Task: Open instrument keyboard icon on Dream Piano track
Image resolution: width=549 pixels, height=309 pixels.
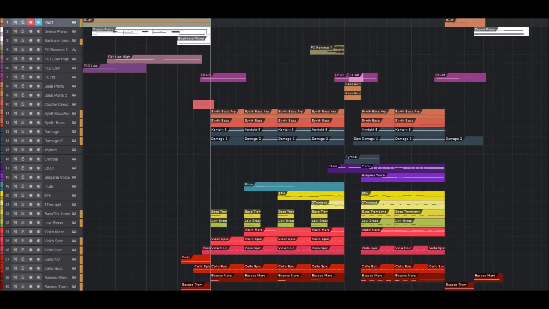Action: [74, 31]
